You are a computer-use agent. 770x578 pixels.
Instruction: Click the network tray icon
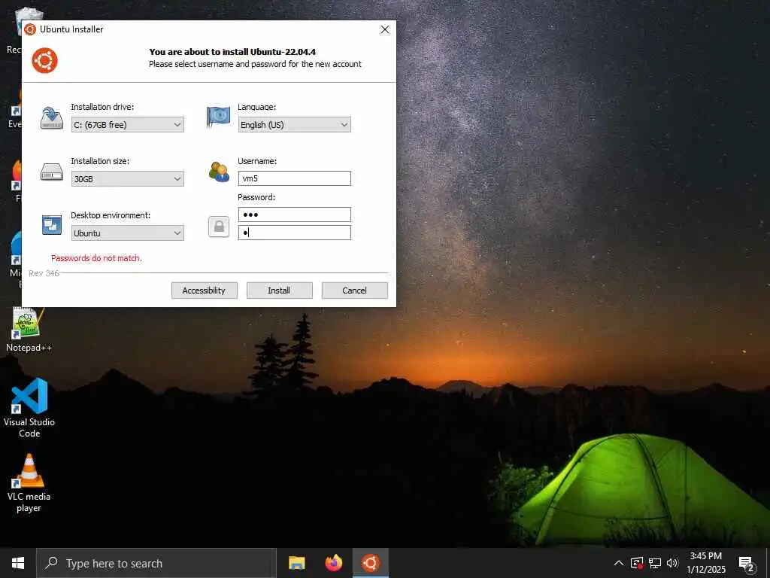pyautogui.click(x=655, y=563)
